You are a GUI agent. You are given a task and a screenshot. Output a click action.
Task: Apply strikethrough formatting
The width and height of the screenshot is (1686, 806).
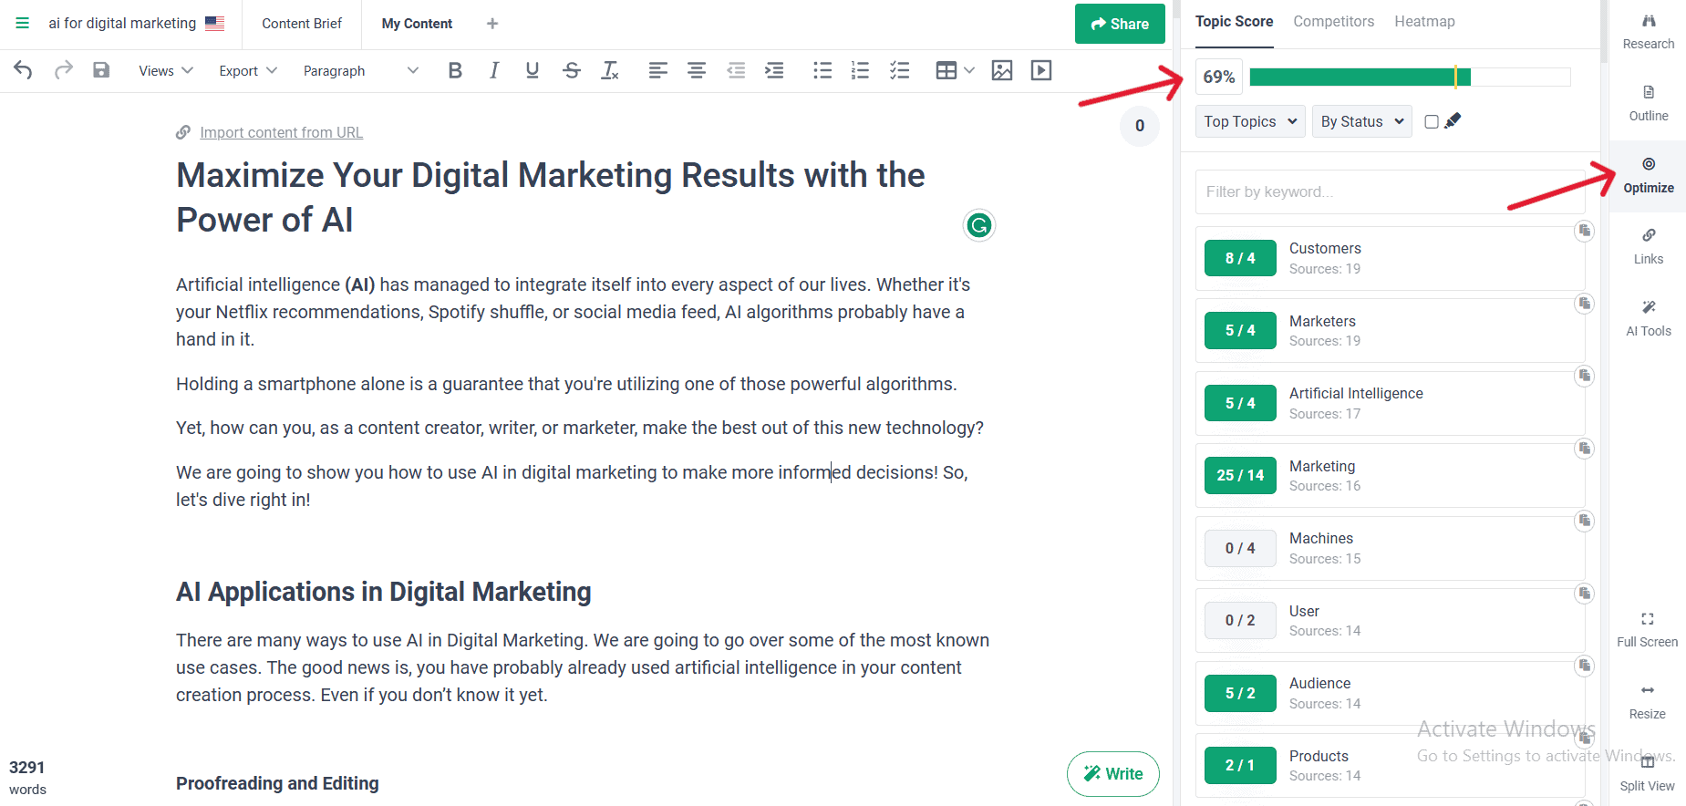(572, 70)
